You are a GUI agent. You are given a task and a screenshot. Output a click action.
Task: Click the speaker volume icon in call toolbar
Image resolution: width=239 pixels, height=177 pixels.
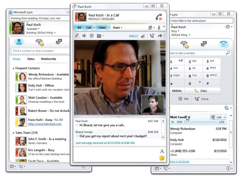point(84,36)
